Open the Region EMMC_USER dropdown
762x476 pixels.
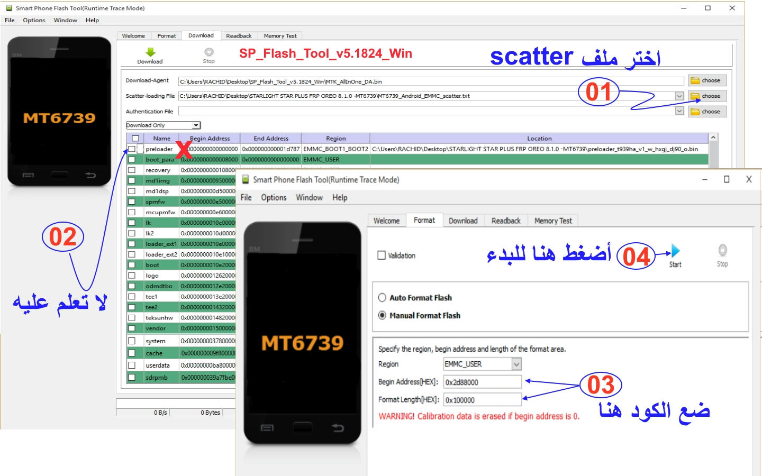click(516, 364)
